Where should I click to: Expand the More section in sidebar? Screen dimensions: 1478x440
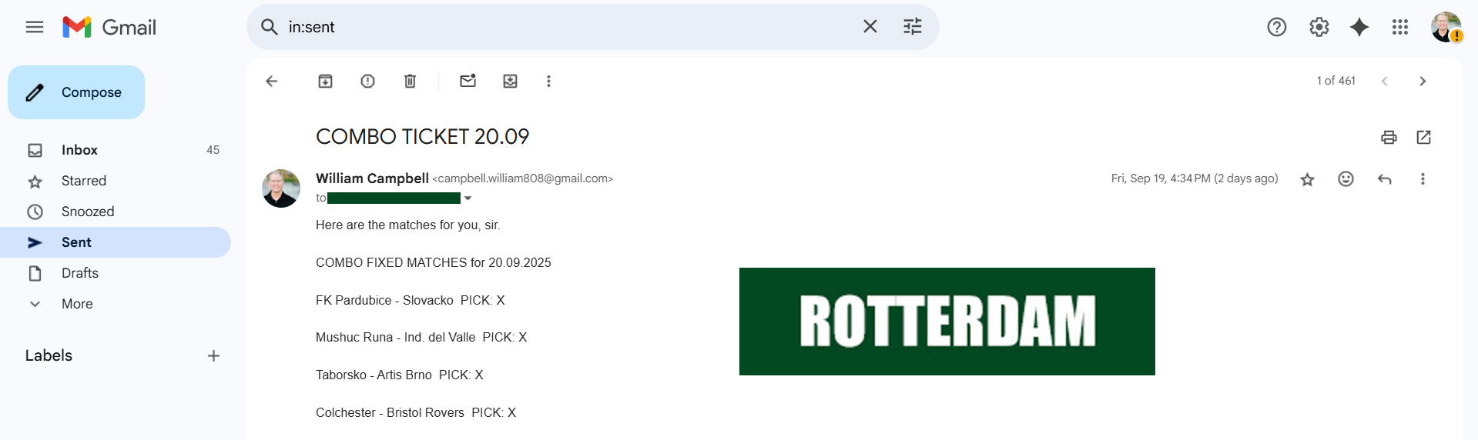click(77, 304)
